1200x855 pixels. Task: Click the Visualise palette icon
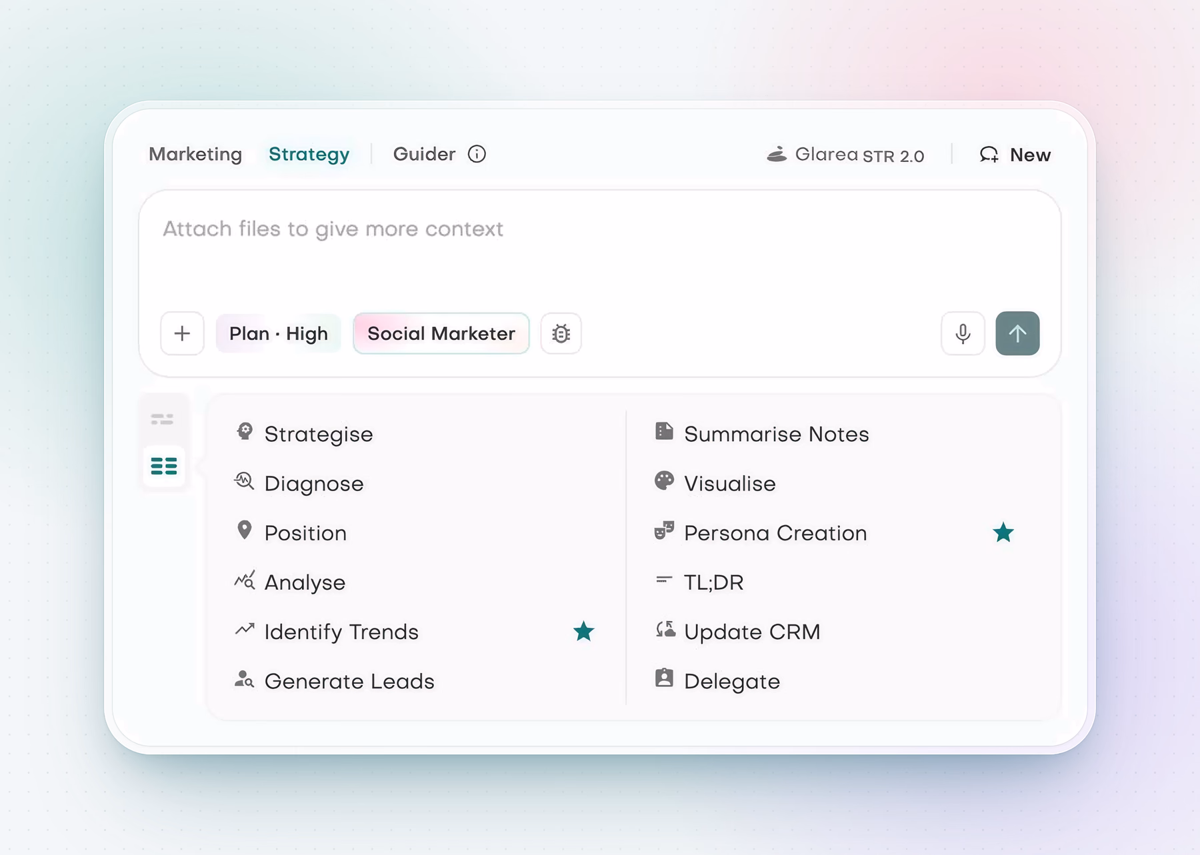tap(664, 480)
